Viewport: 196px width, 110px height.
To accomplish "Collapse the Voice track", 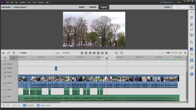I will 2,90.
